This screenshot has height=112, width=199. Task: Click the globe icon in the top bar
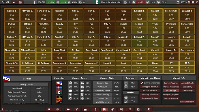(125, 2)
